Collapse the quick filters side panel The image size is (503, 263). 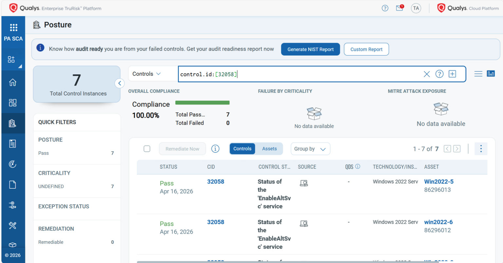(120, 83)
